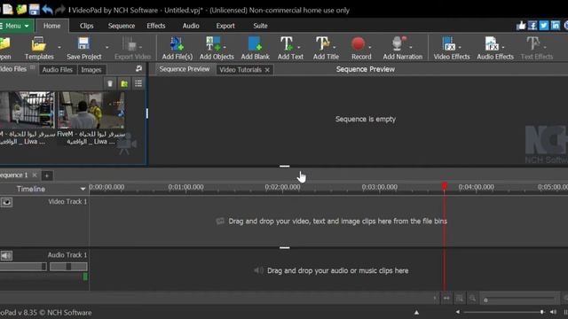Switch bin to list view icon
The width and height of the screenshot is (568, 319).
pos(138,84)
